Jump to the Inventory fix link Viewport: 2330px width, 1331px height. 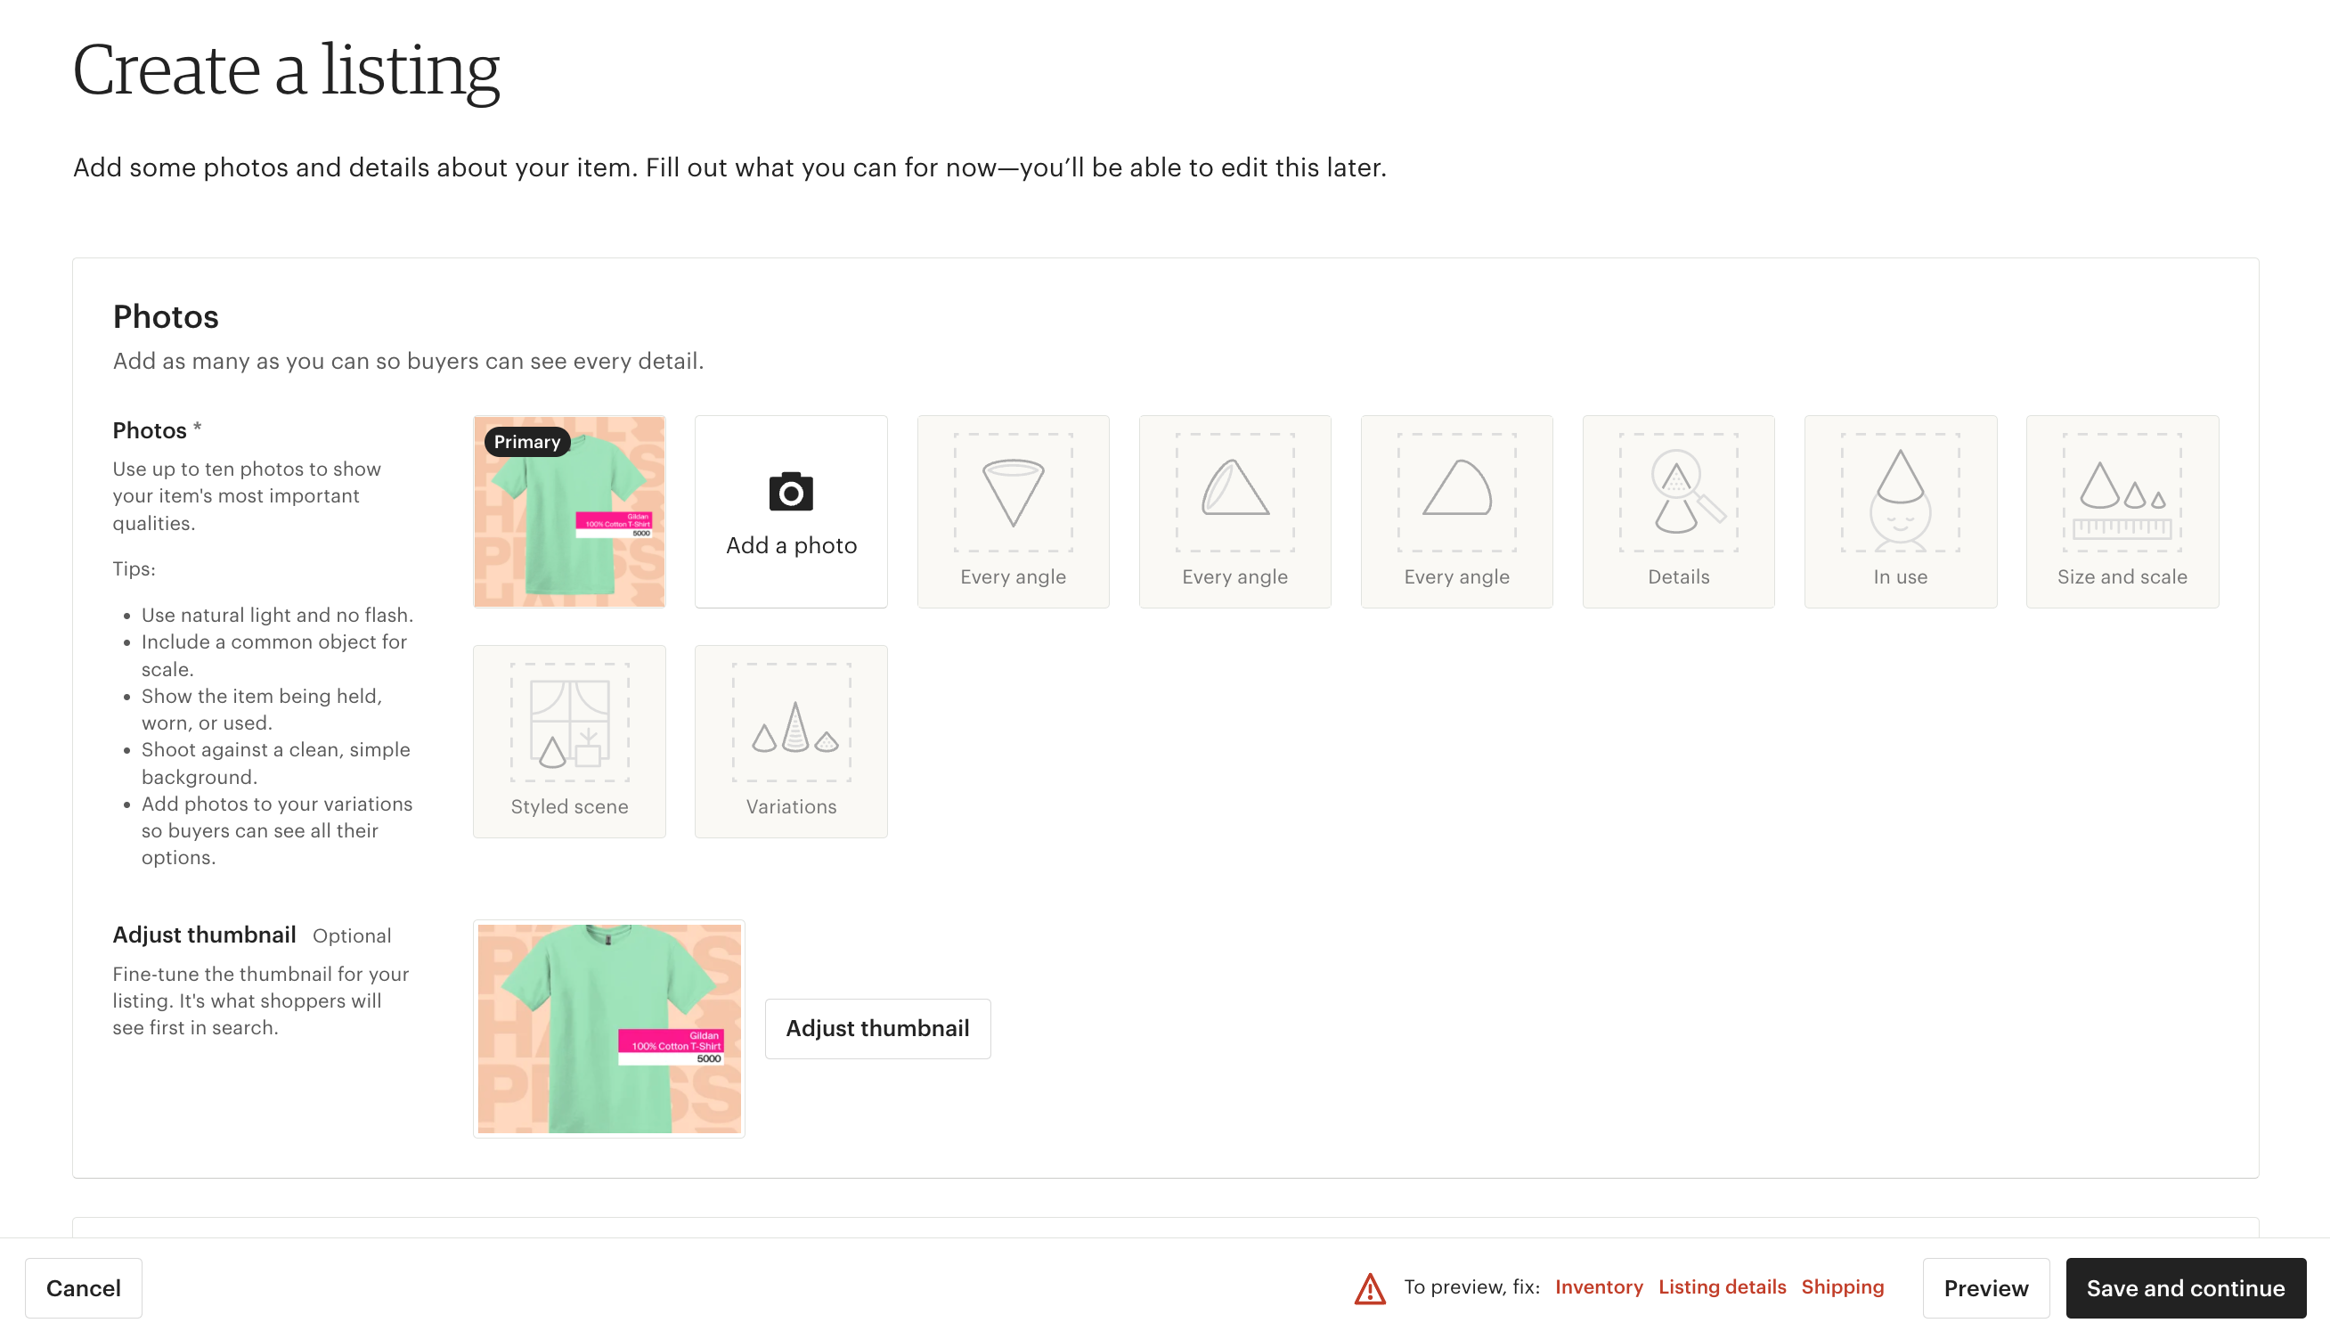pyautogui.click(x=1598, y=1287)
